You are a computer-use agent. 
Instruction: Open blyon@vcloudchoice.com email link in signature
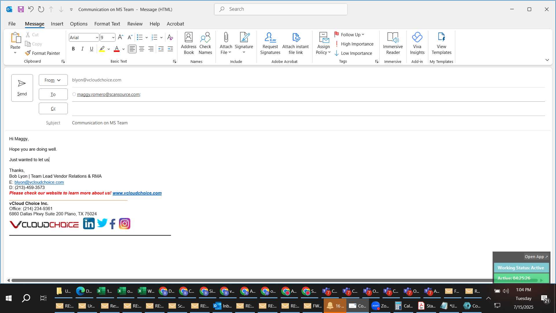click(39, 182)
